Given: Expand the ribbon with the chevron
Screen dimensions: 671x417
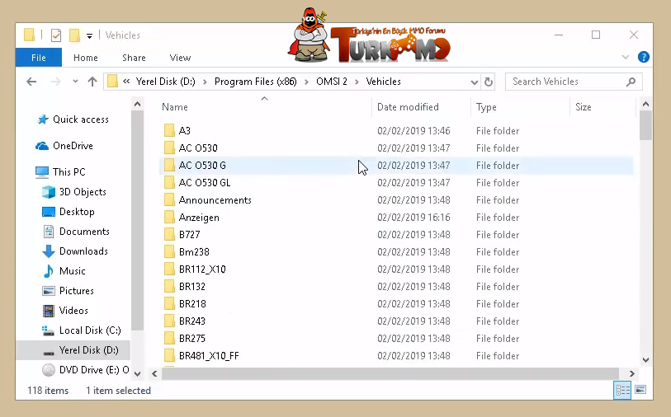Looking at the screenshot, I should [626, 57].
